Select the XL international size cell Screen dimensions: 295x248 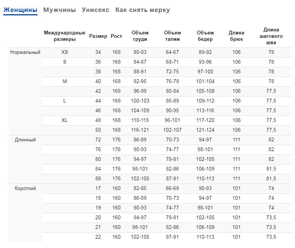pos(64,120)
